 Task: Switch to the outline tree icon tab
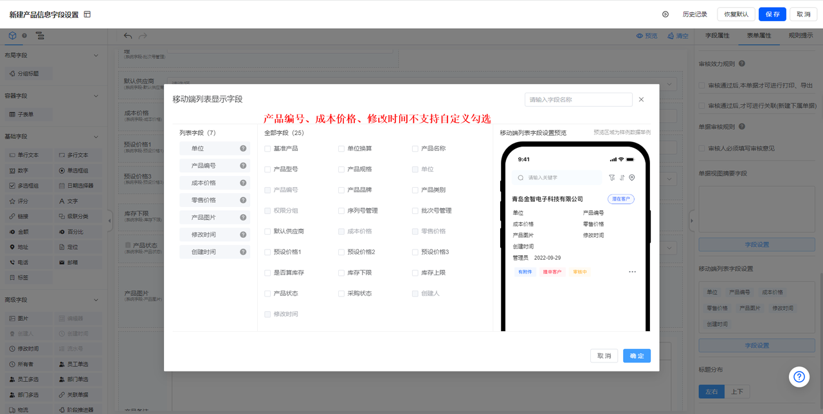[x=40, y=36]
